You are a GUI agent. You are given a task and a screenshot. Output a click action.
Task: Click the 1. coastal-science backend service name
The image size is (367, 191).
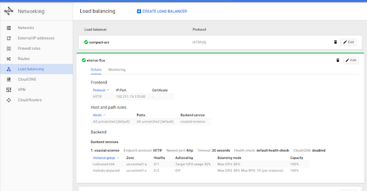[x=105, y=150]
